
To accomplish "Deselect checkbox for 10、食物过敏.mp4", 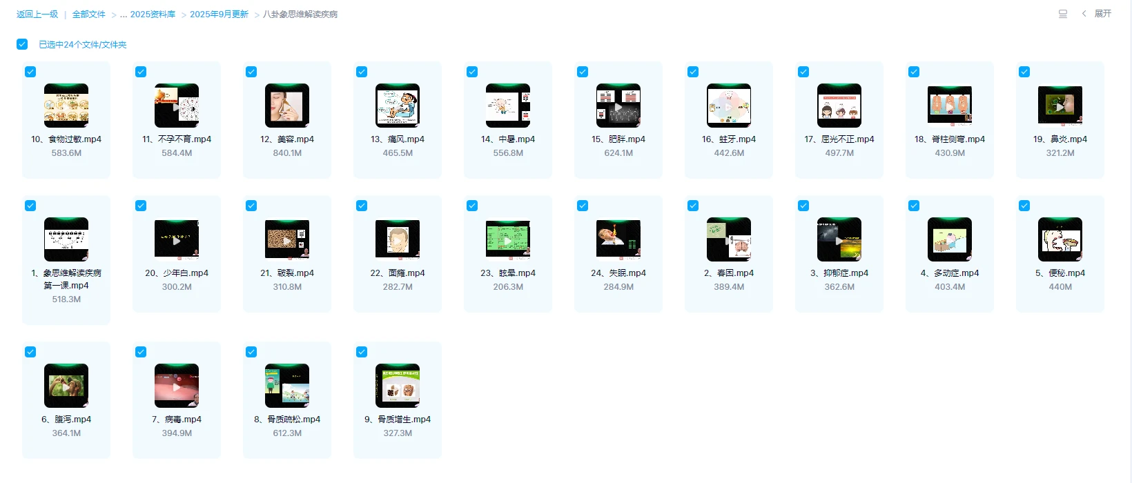I will (30, 72).
